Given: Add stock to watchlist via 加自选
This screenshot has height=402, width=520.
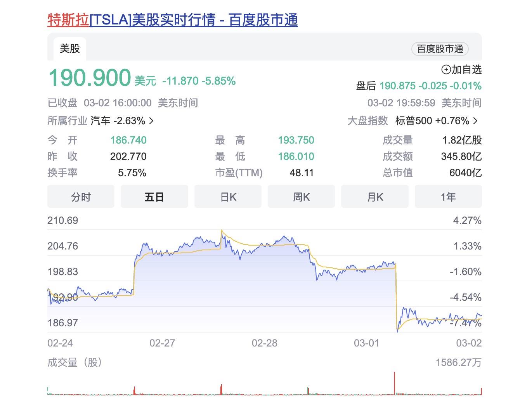Looking at the screenshot, I should pyautogui.click(x=462, y=69).
